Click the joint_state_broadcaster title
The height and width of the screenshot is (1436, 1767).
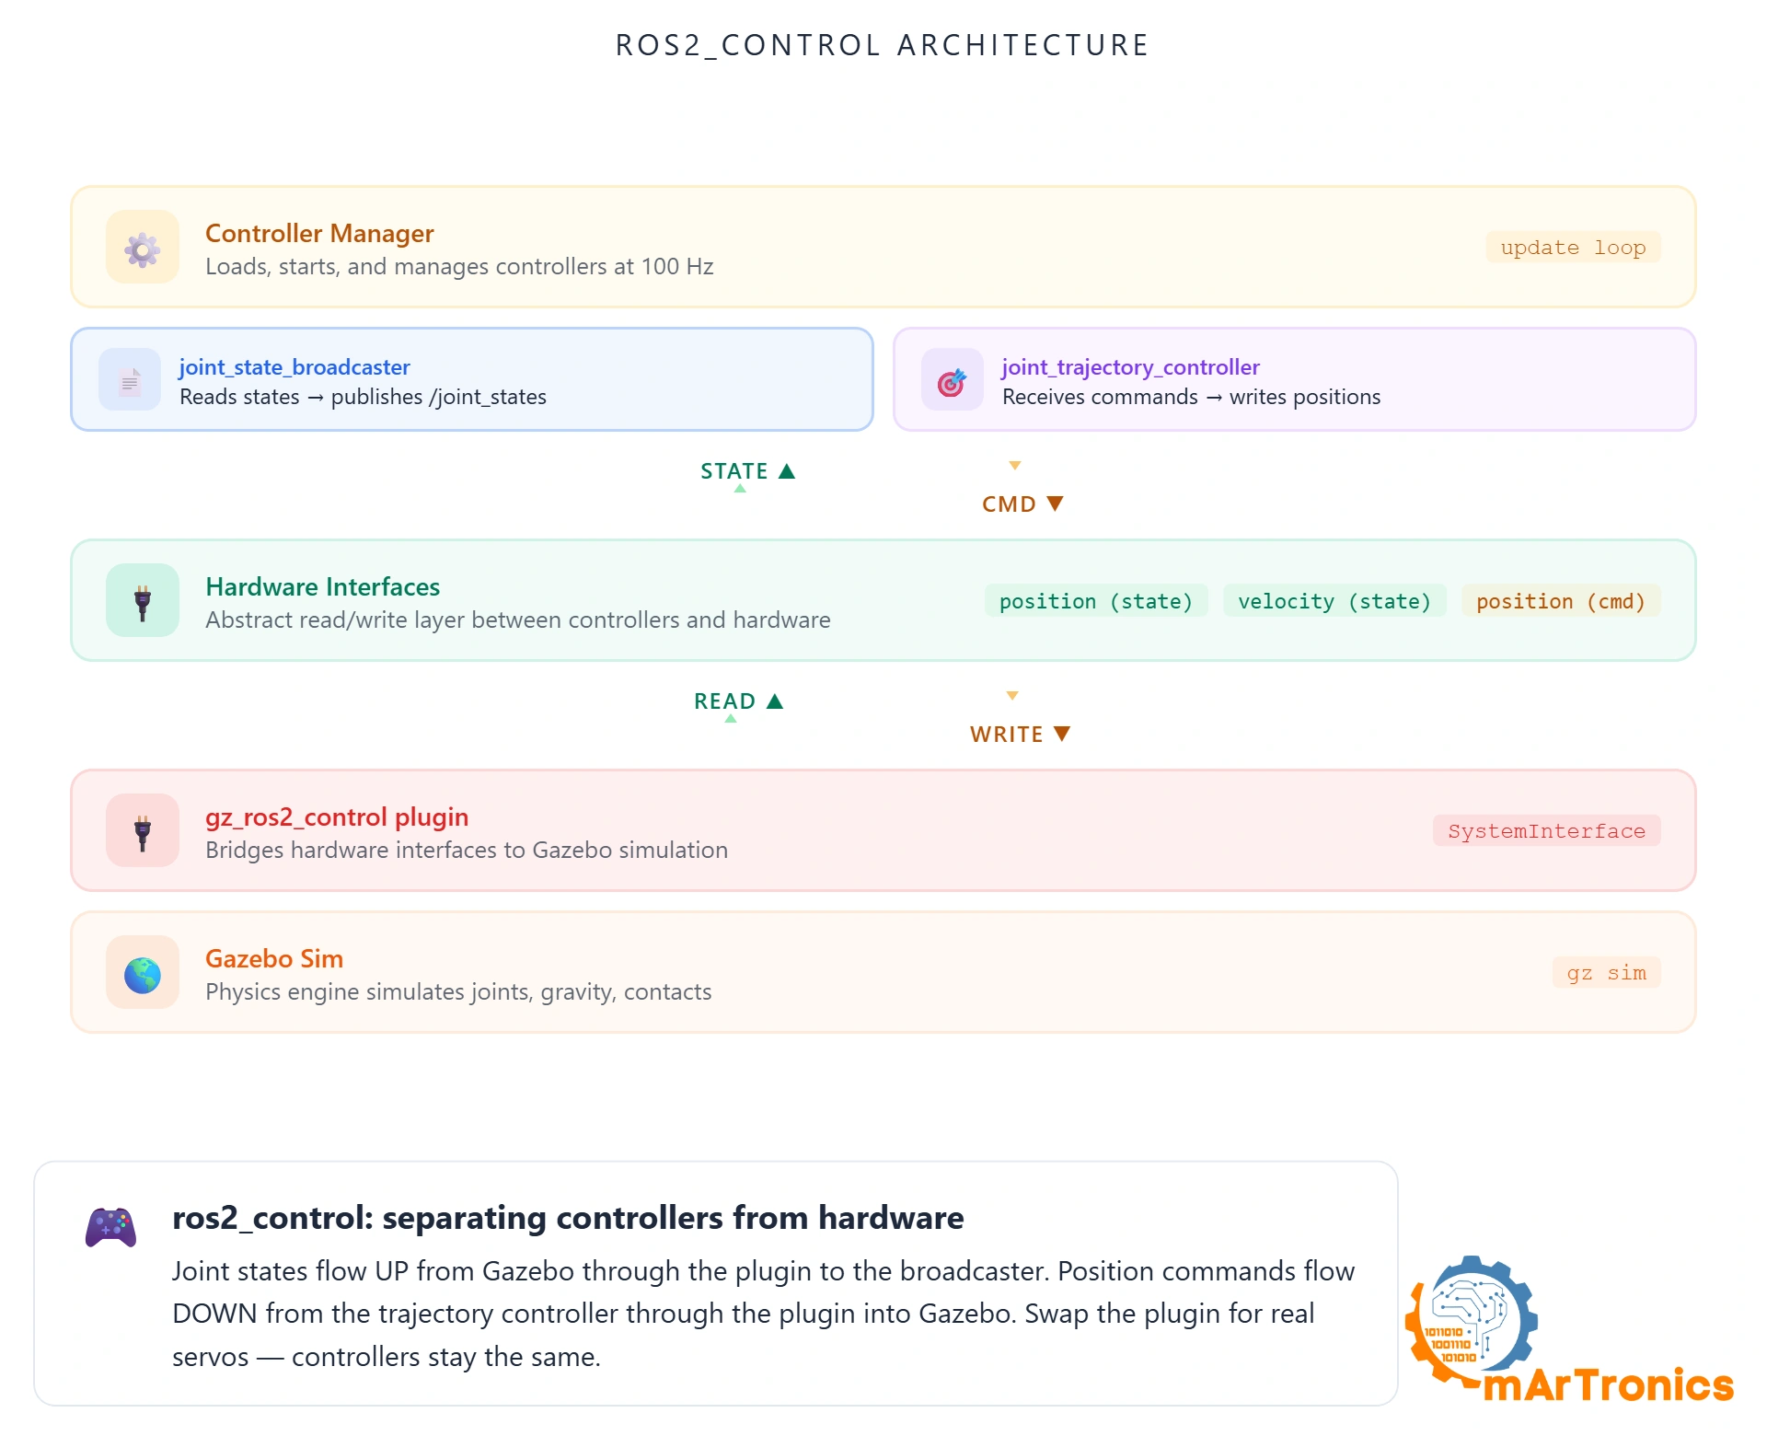[x=294, y=367]
